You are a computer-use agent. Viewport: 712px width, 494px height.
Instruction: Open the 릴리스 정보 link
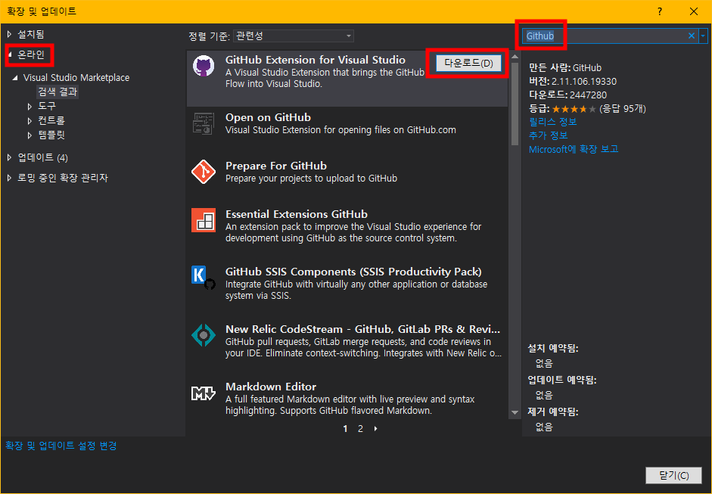[x=552, y=122]
